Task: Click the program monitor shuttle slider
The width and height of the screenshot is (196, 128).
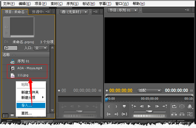Action: coord(149,112)
